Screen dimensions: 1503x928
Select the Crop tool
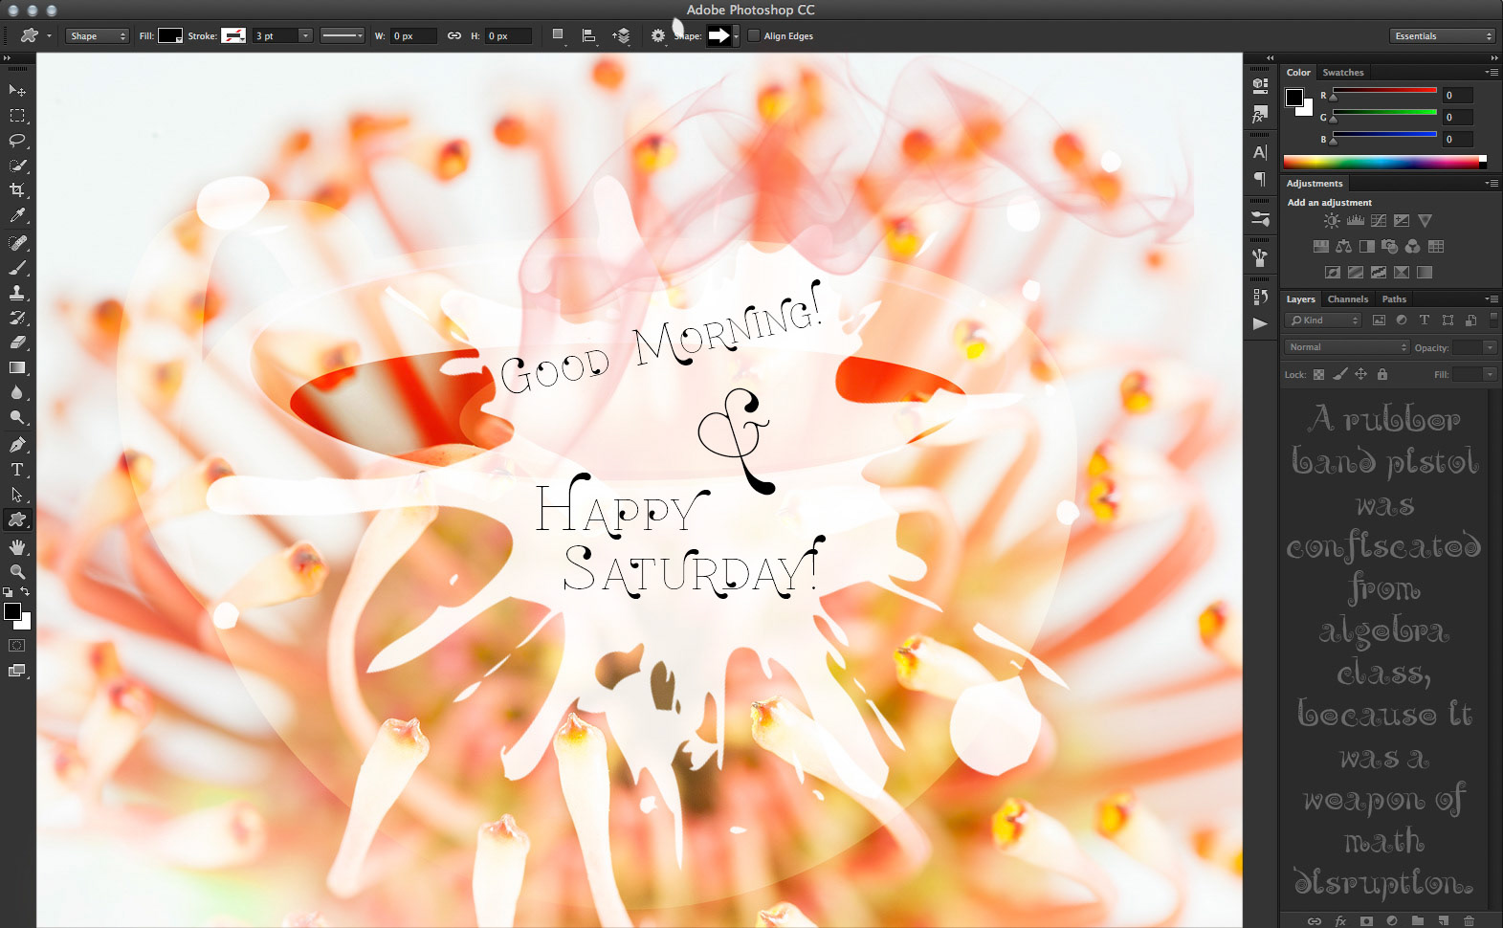pyautogui.click(x=17, y=190)
